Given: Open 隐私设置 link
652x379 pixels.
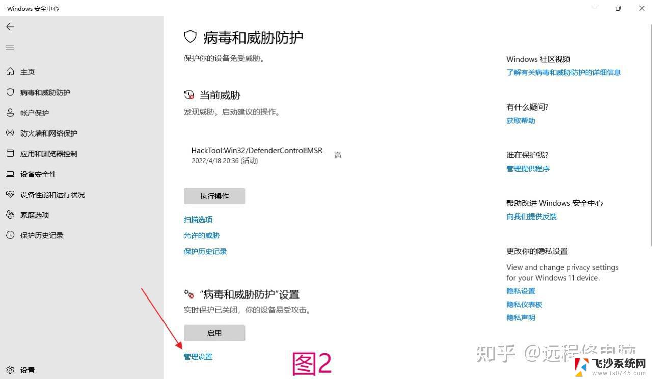Looking at the screenshot, I should [x=521, y=291].
